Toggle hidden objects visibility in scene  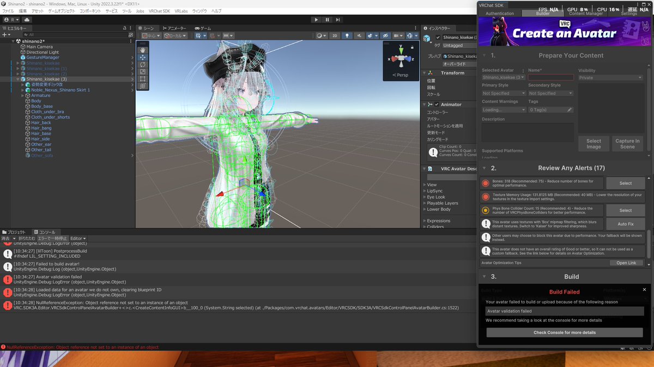coord(385,35)
